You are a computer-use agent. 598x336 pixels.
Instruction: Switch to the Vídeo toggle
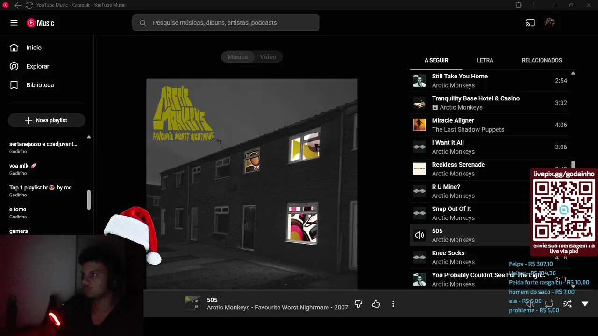(x=268, y=57)
